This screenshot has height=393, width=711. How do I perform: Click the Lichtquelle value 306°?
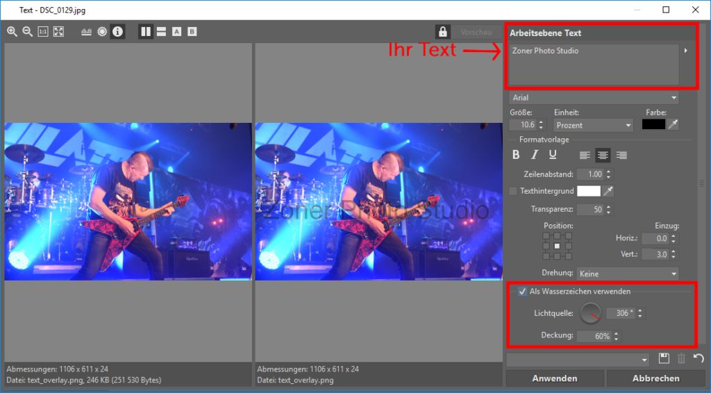(x=621, y=313)
